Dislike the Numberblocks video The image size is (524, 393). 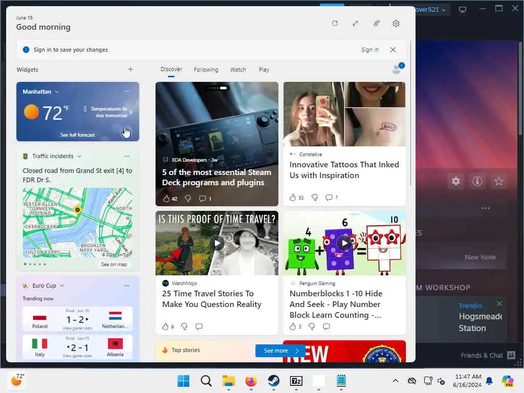click(312, 326)
